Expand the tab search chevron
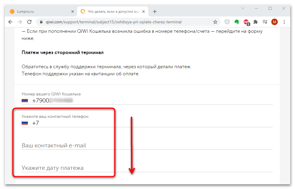Screen dimensions: 295x189 pyautogui.click(x=243, y=8)
